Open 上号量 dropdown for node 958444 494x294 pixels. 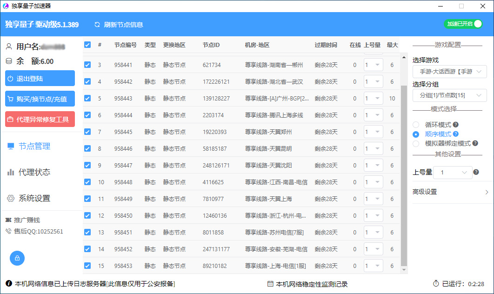pyautogui.click(x=374, y=115)
